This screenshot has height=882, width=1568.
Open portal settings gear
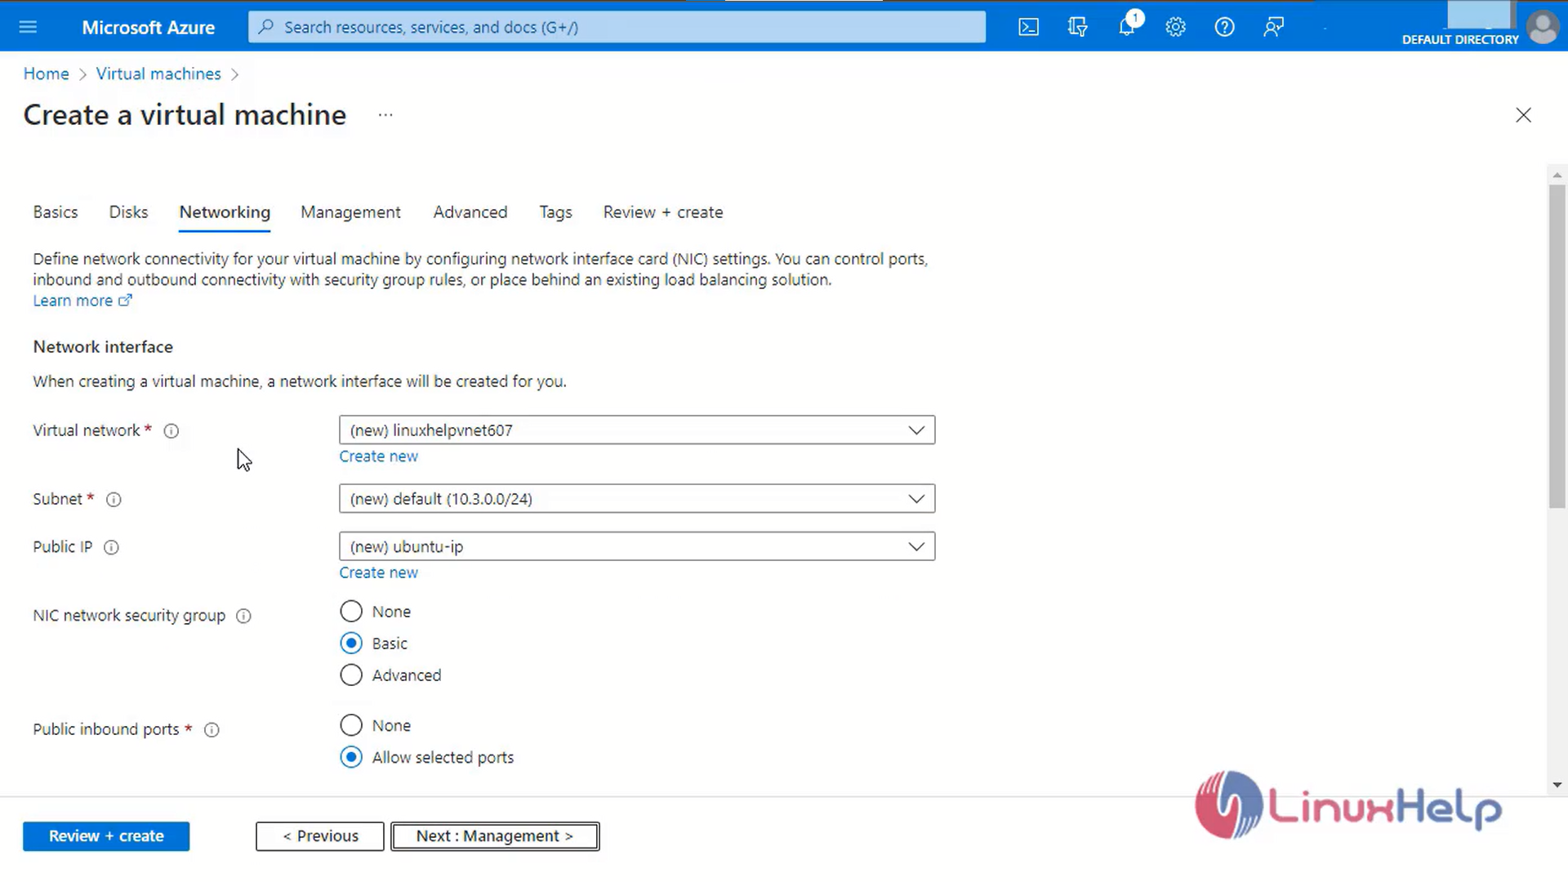(1176, 27)
